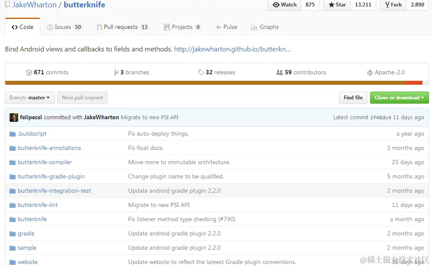Open the 875 watchers count
This screenshot has width=432, height=267.
coord(310,5)
